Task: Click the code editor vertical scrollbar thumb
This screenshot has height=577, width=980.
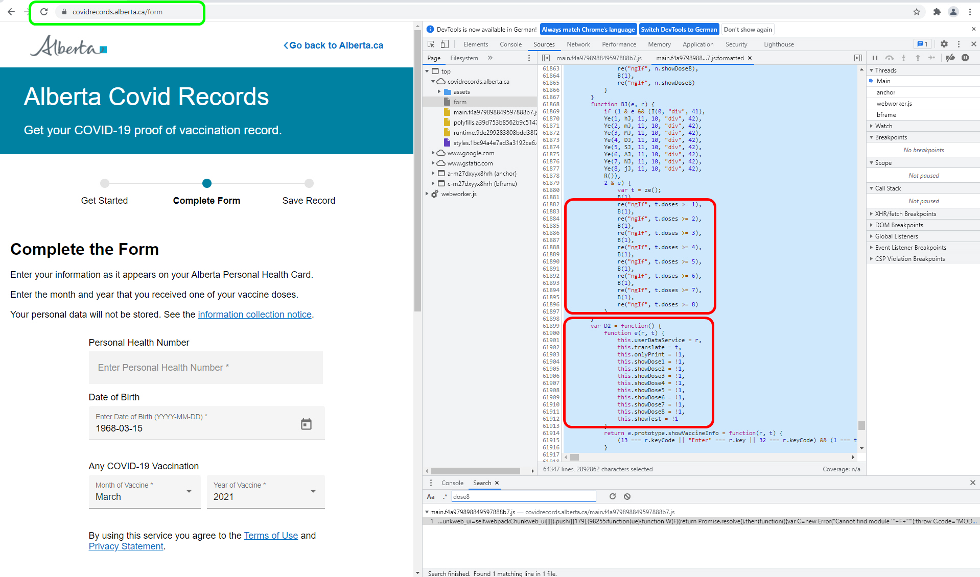Action: (x=861, y=425)
